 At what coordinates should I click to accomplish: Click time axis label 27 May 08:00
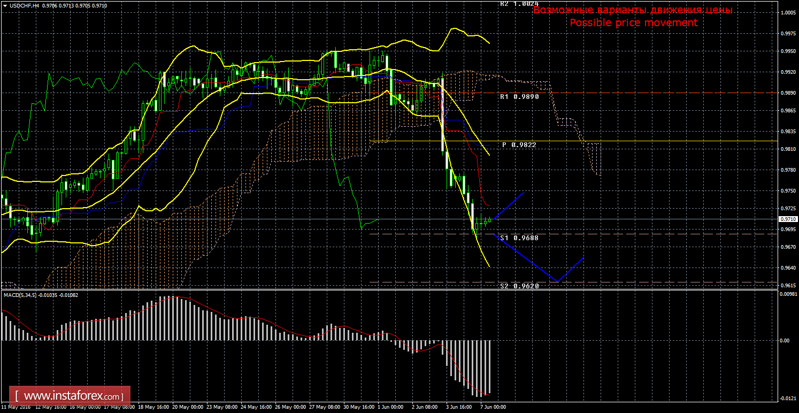click(326, 407)
